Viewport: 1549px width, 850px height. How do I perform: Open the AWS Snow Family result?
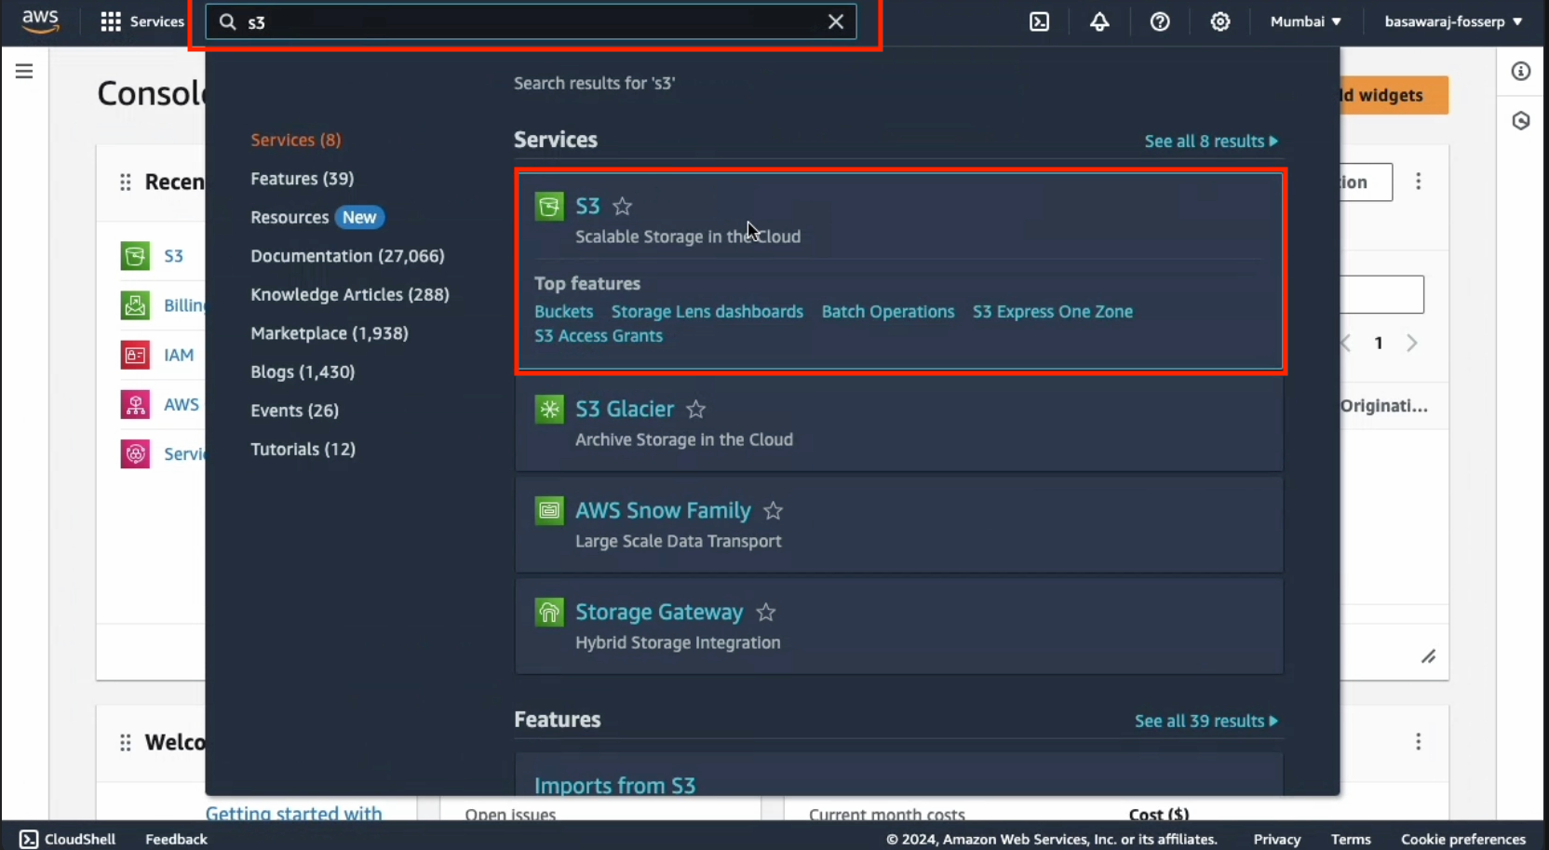tap(663, 510)
